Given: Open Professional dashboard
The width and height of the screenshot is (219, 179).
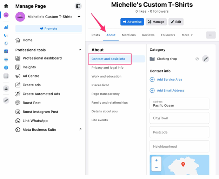Looking at the screenshot, I should [48, 58].
